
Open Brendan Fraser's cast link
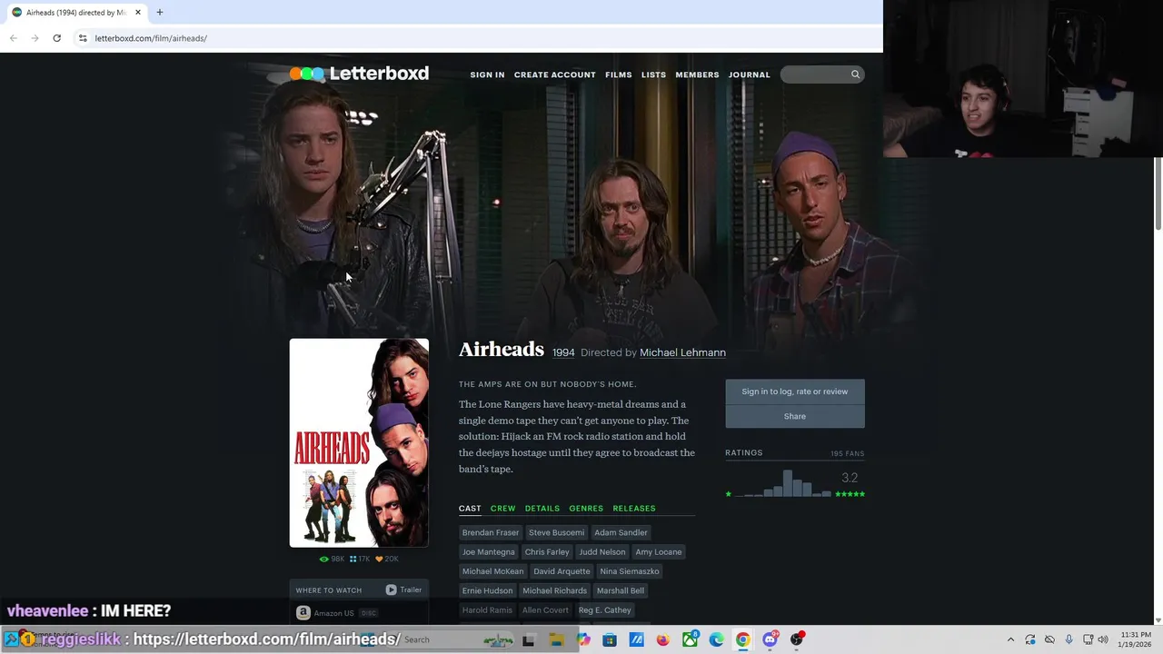tap(491, 532)
